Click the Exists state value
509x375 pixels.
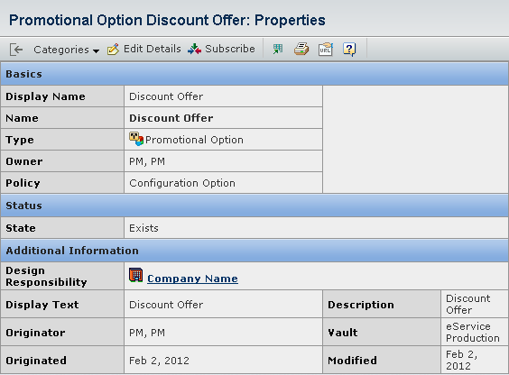coord(143,228)
